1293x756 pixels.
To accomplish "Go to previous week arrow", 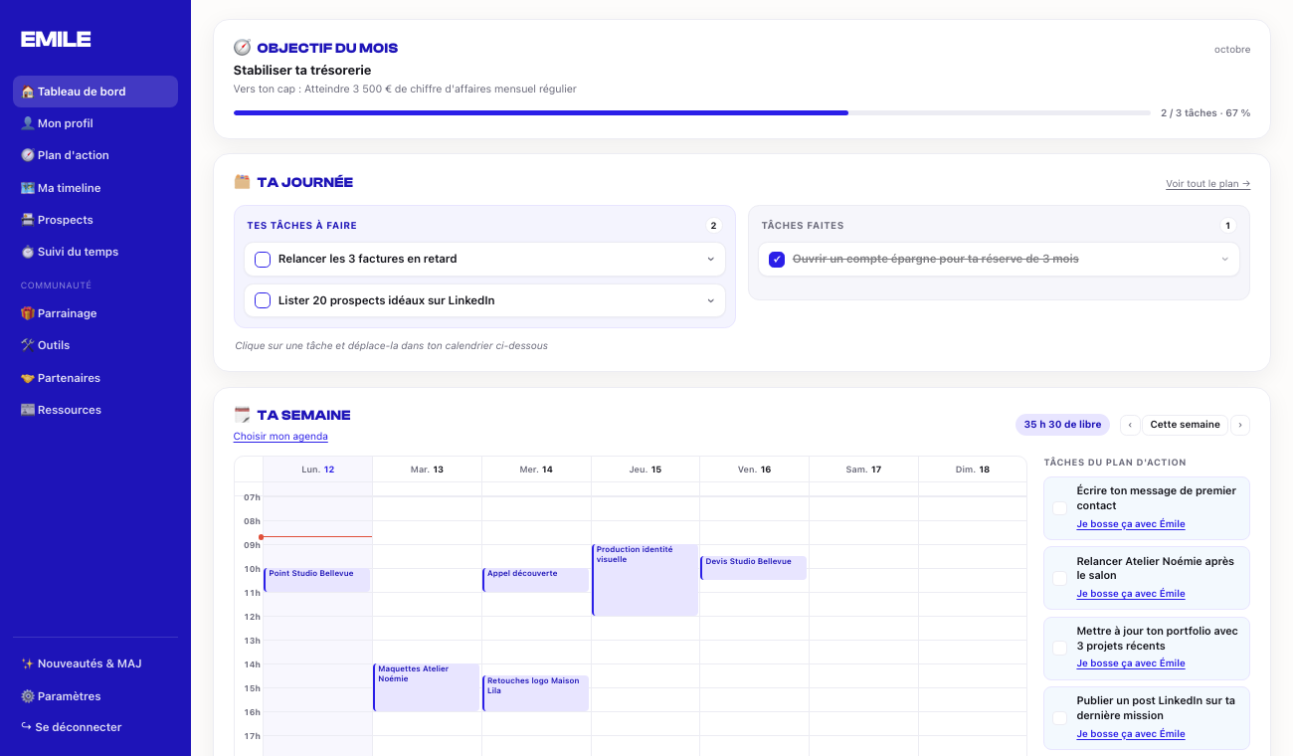I will (x=1130, y=425).
